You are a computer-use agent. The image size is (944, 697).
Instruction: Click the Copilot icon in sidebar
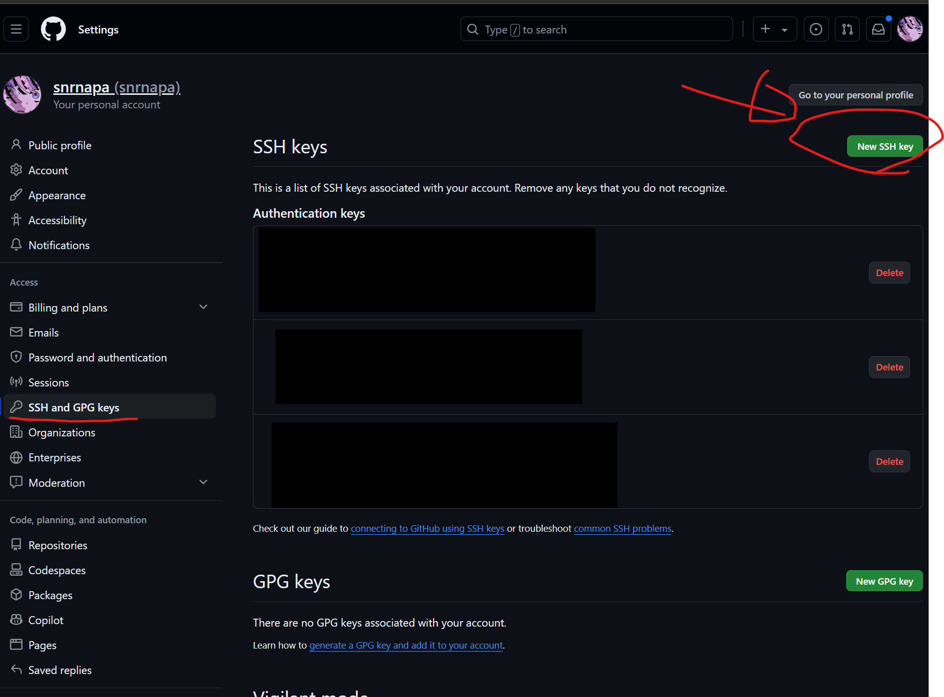point(16,620)
